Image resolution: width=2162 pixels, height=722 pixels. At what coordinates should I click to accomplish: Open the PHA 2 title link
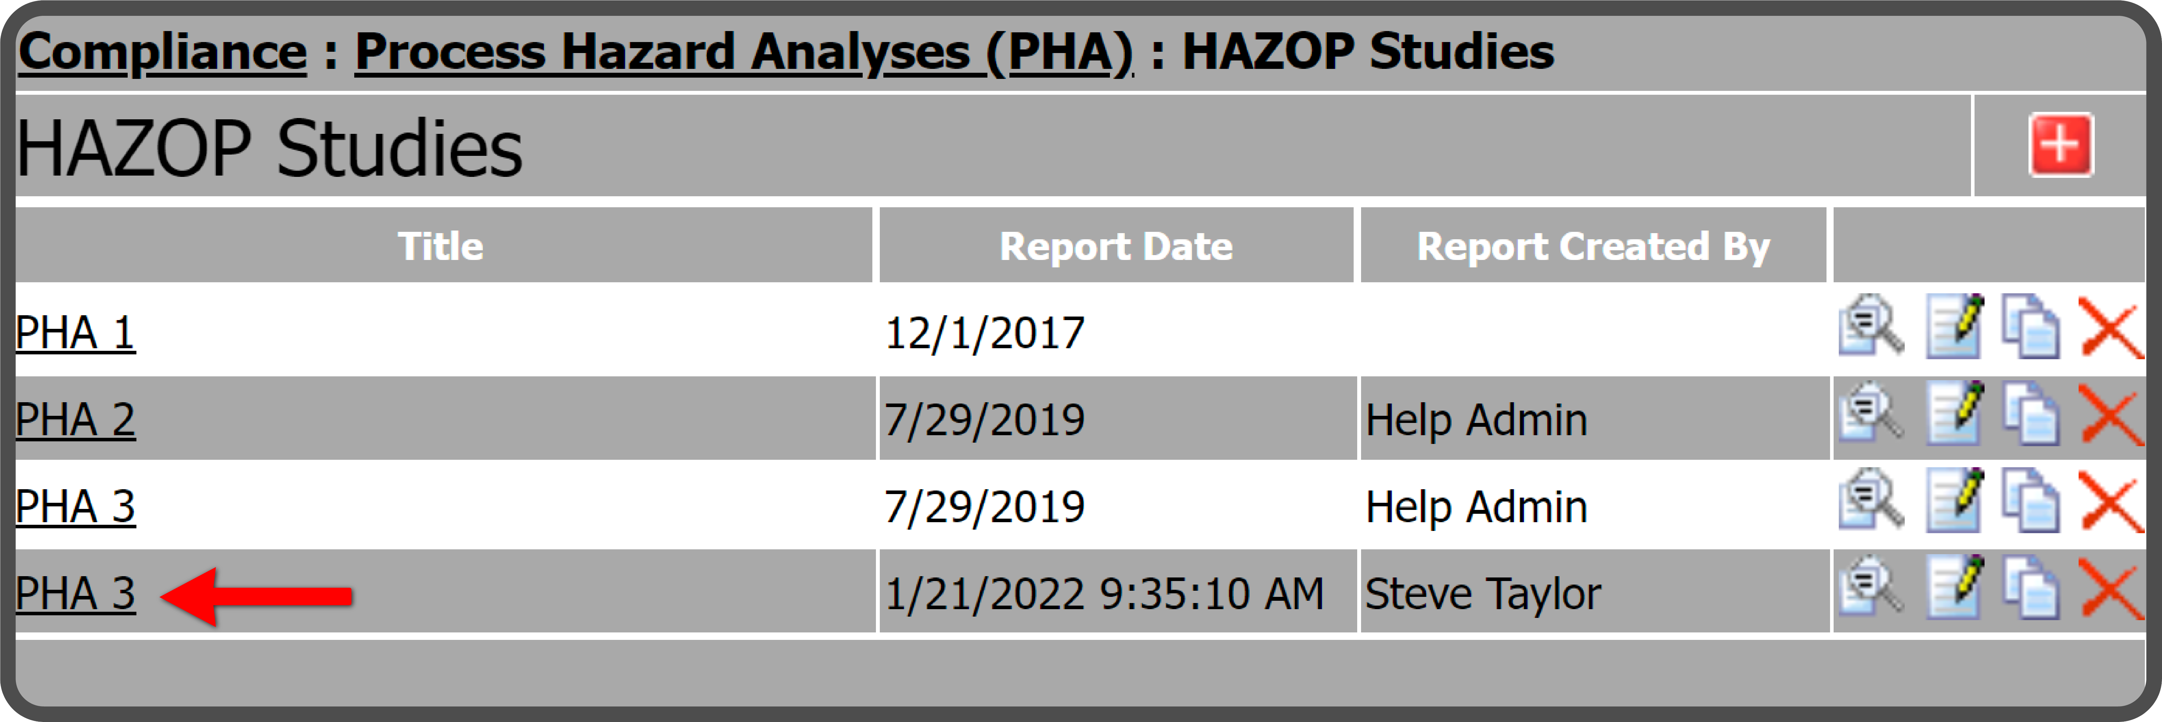[76, 419]
